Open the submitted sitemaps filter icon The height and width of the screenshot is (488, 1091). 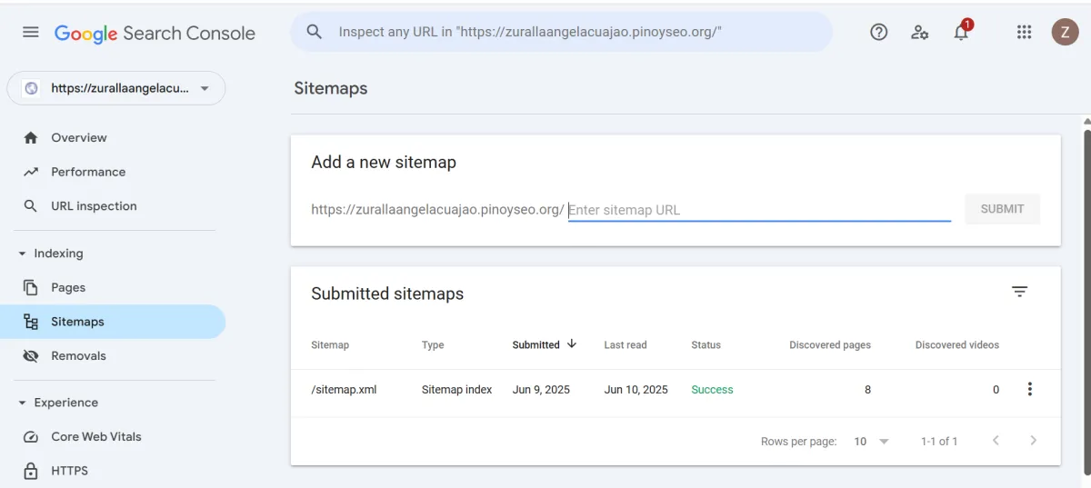pyautogui.click(x=1019, y=292)
